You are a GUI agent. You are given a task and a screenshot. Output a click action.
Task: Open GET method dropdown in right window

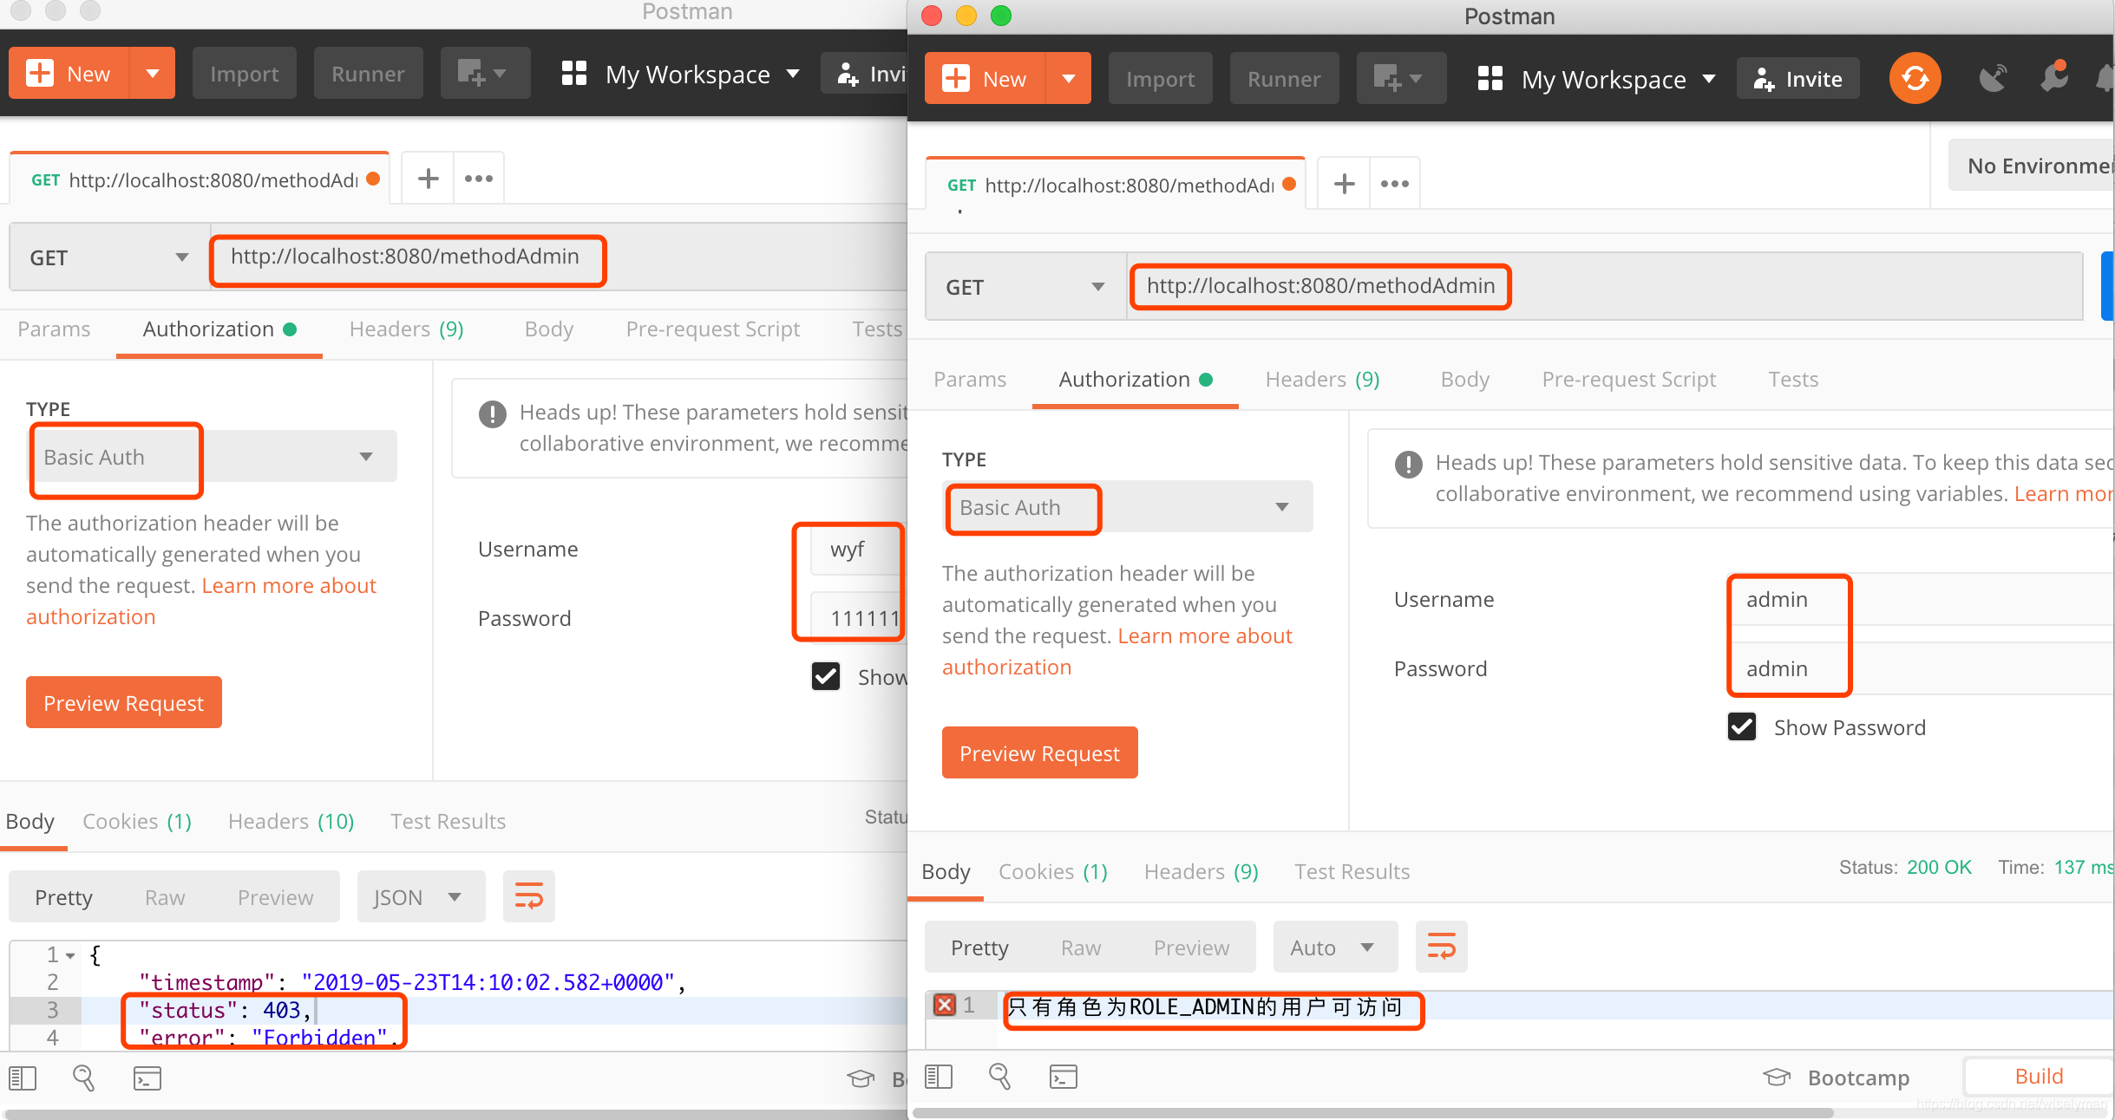click(x=1025, y=287)
